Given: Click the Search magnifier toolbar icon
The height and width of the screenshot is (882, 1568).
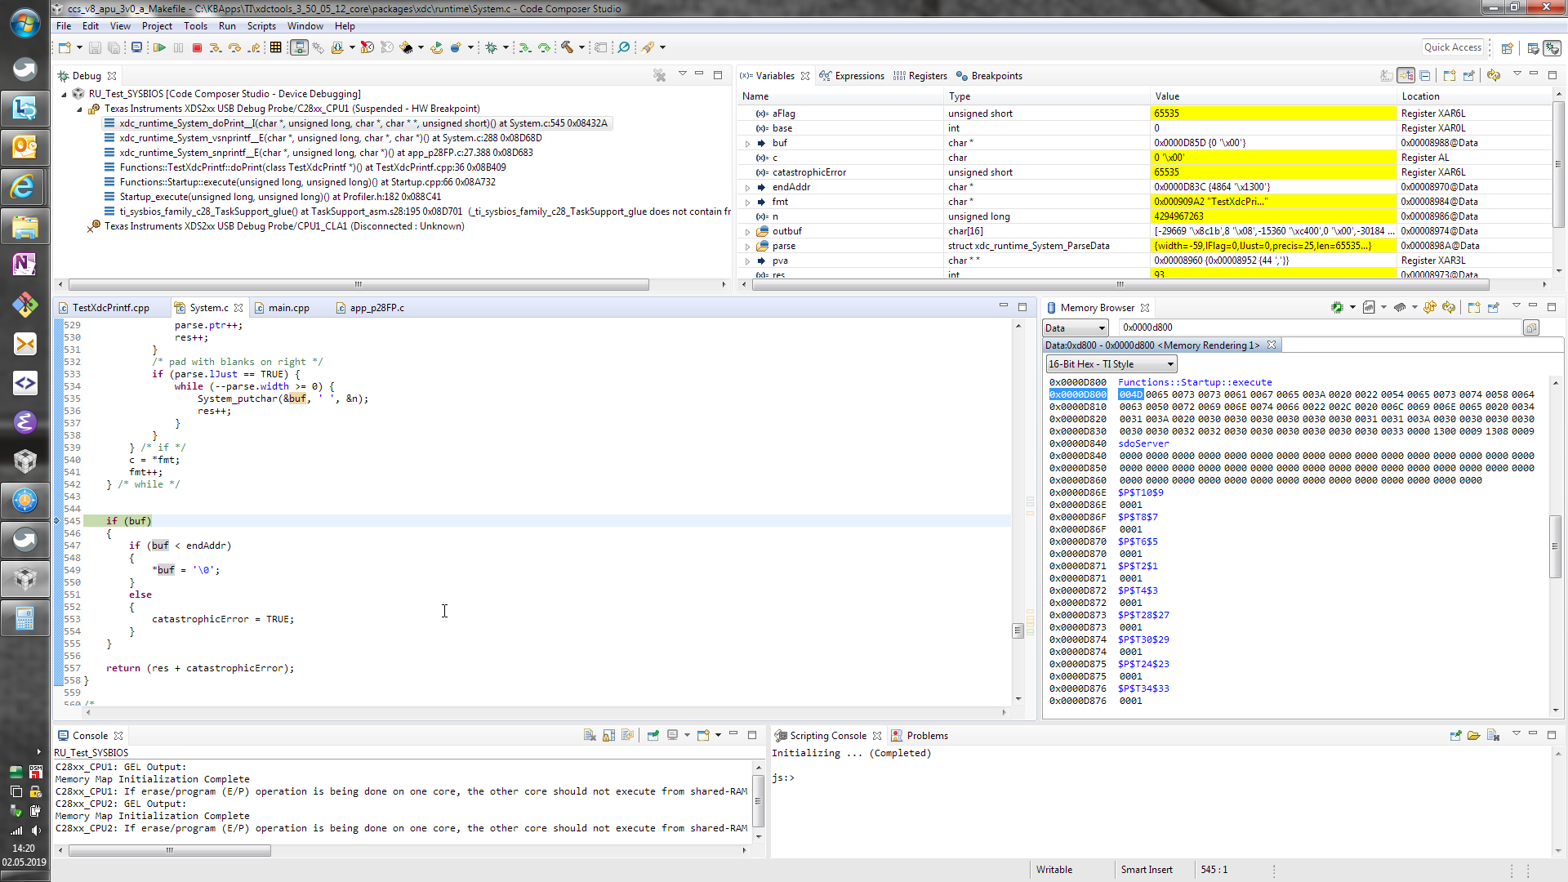Looking at the screenshot, I should [624, 48].
